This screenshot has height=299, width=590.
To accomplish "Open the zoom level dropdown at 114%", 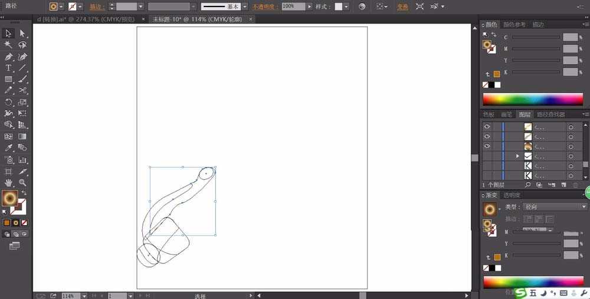I will pyautogui.click(x=84, y=295).
